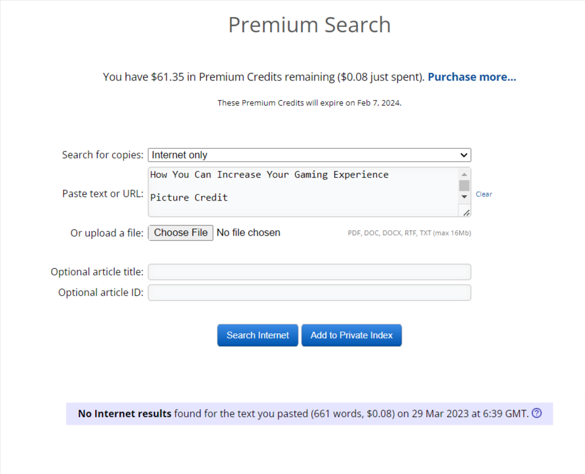
Task: Click the text area resize handle
Action: (466, 213)
